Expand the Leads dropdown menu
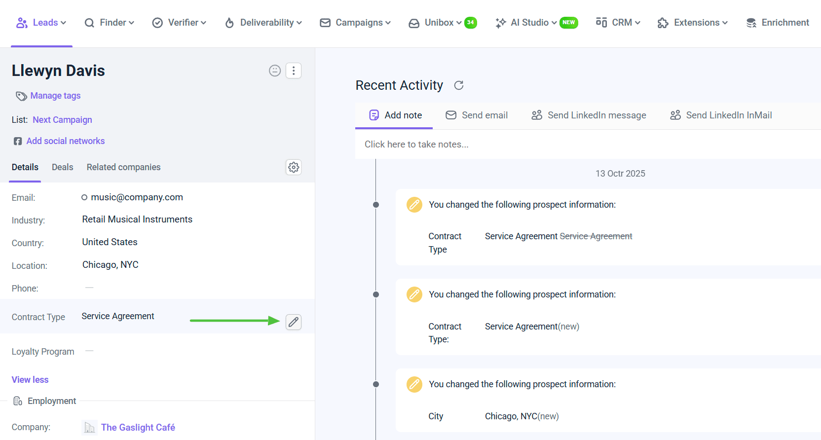The width and height of the screenshot is (821, 440). pyautogui.click(x=41, y=23)
